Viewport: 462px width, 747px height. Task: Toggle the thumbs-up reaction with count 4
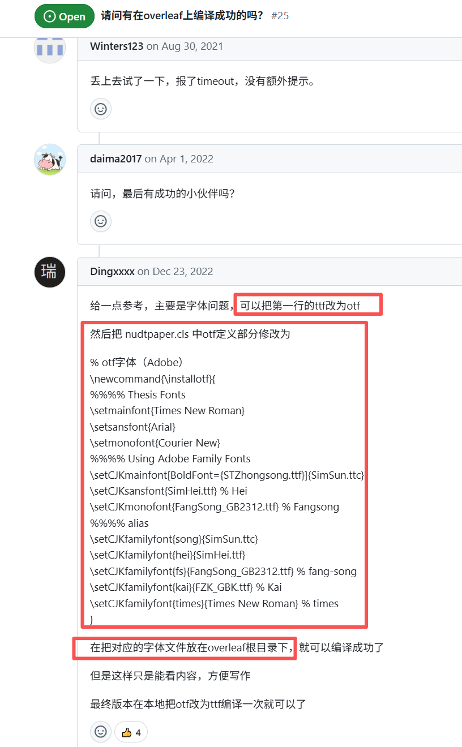click(x=131, y=732)
